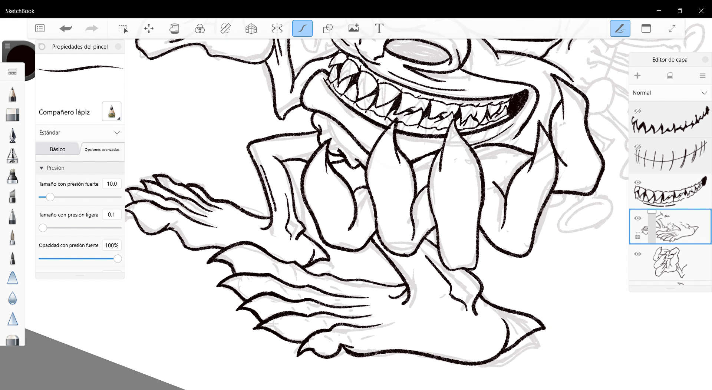
Task: Hide the bottom sketch layer
Action: pos(637,254)
